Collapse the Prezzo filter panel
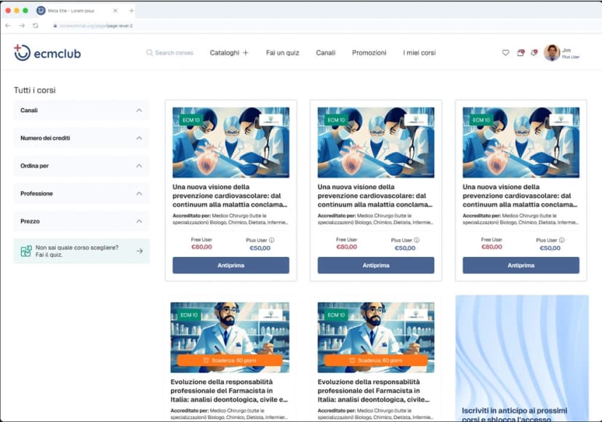The image size is (602, 422). [x=139, y=221]
